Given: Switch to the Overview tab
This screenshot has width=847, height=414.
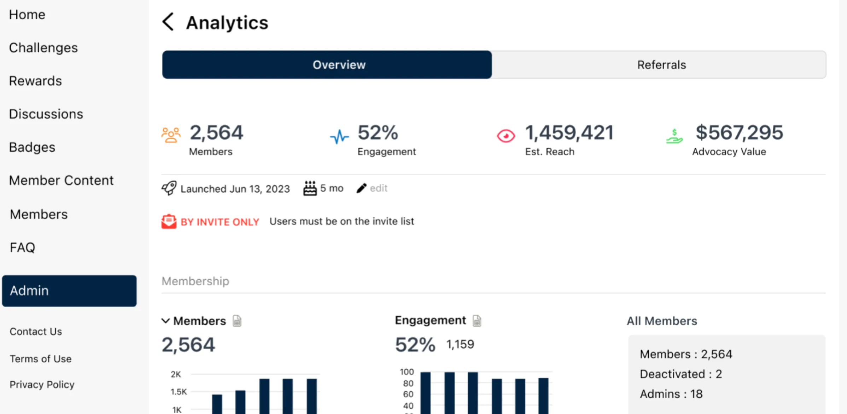Looking at the screenshot, I should point(327,65).
